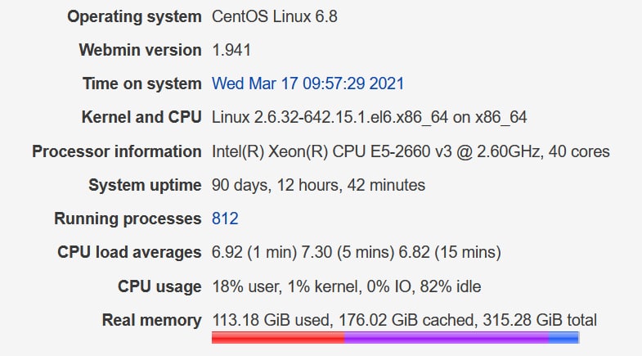Image resolution: width=642 pixels, height=356 pixels.
Task: Select the Processor information label
Action: (117, 151)
